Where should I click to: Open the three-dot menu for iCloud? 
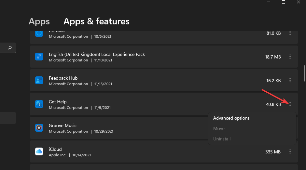(290, 152)
